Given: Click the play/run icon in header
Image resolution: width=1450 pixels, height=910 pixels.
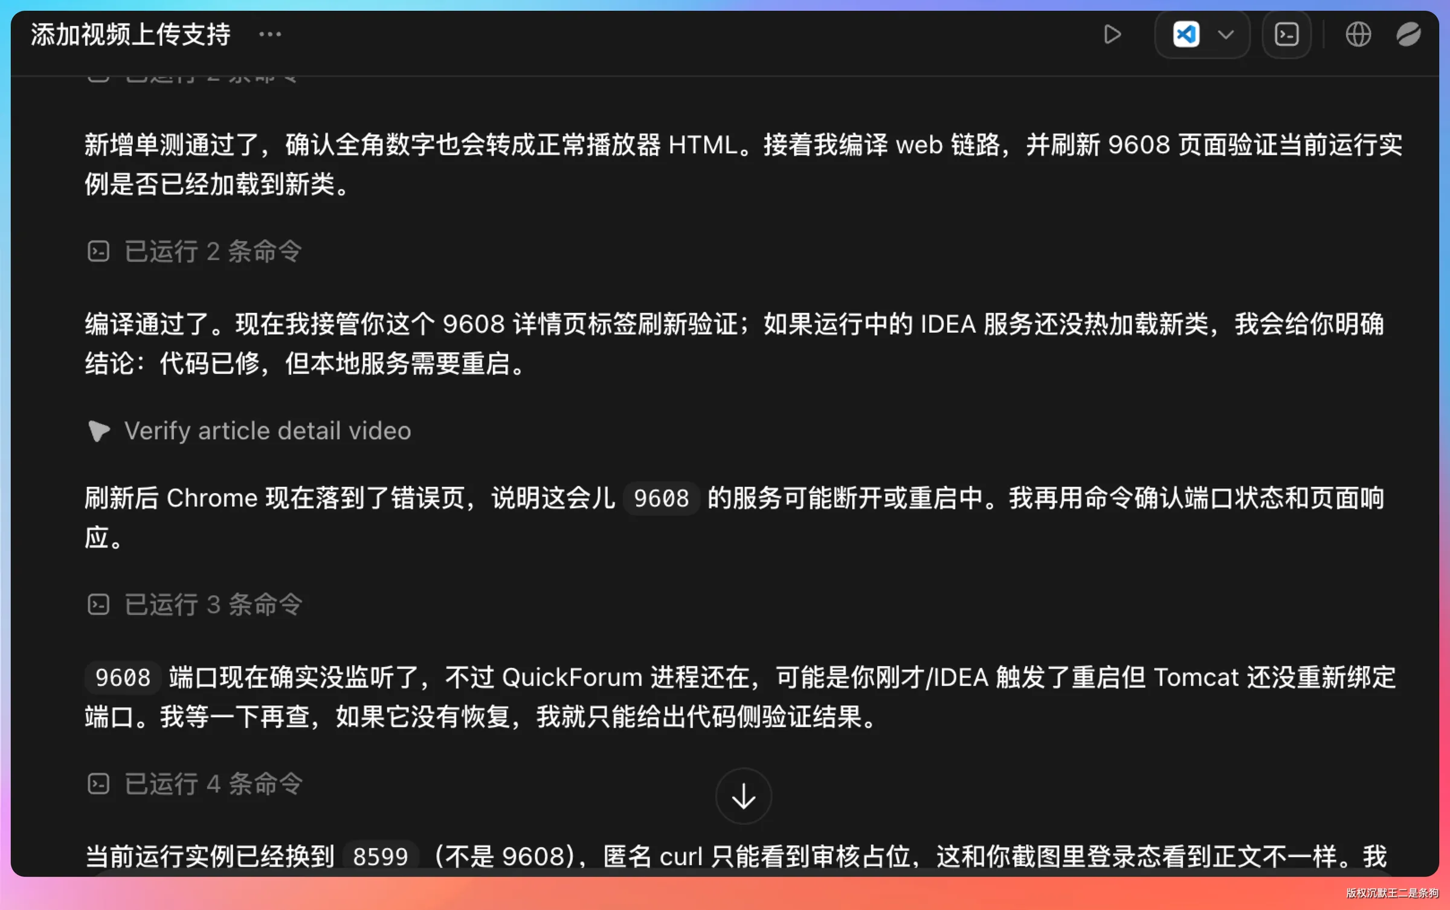Looking at the screenshot, I should coord(1112,34).
